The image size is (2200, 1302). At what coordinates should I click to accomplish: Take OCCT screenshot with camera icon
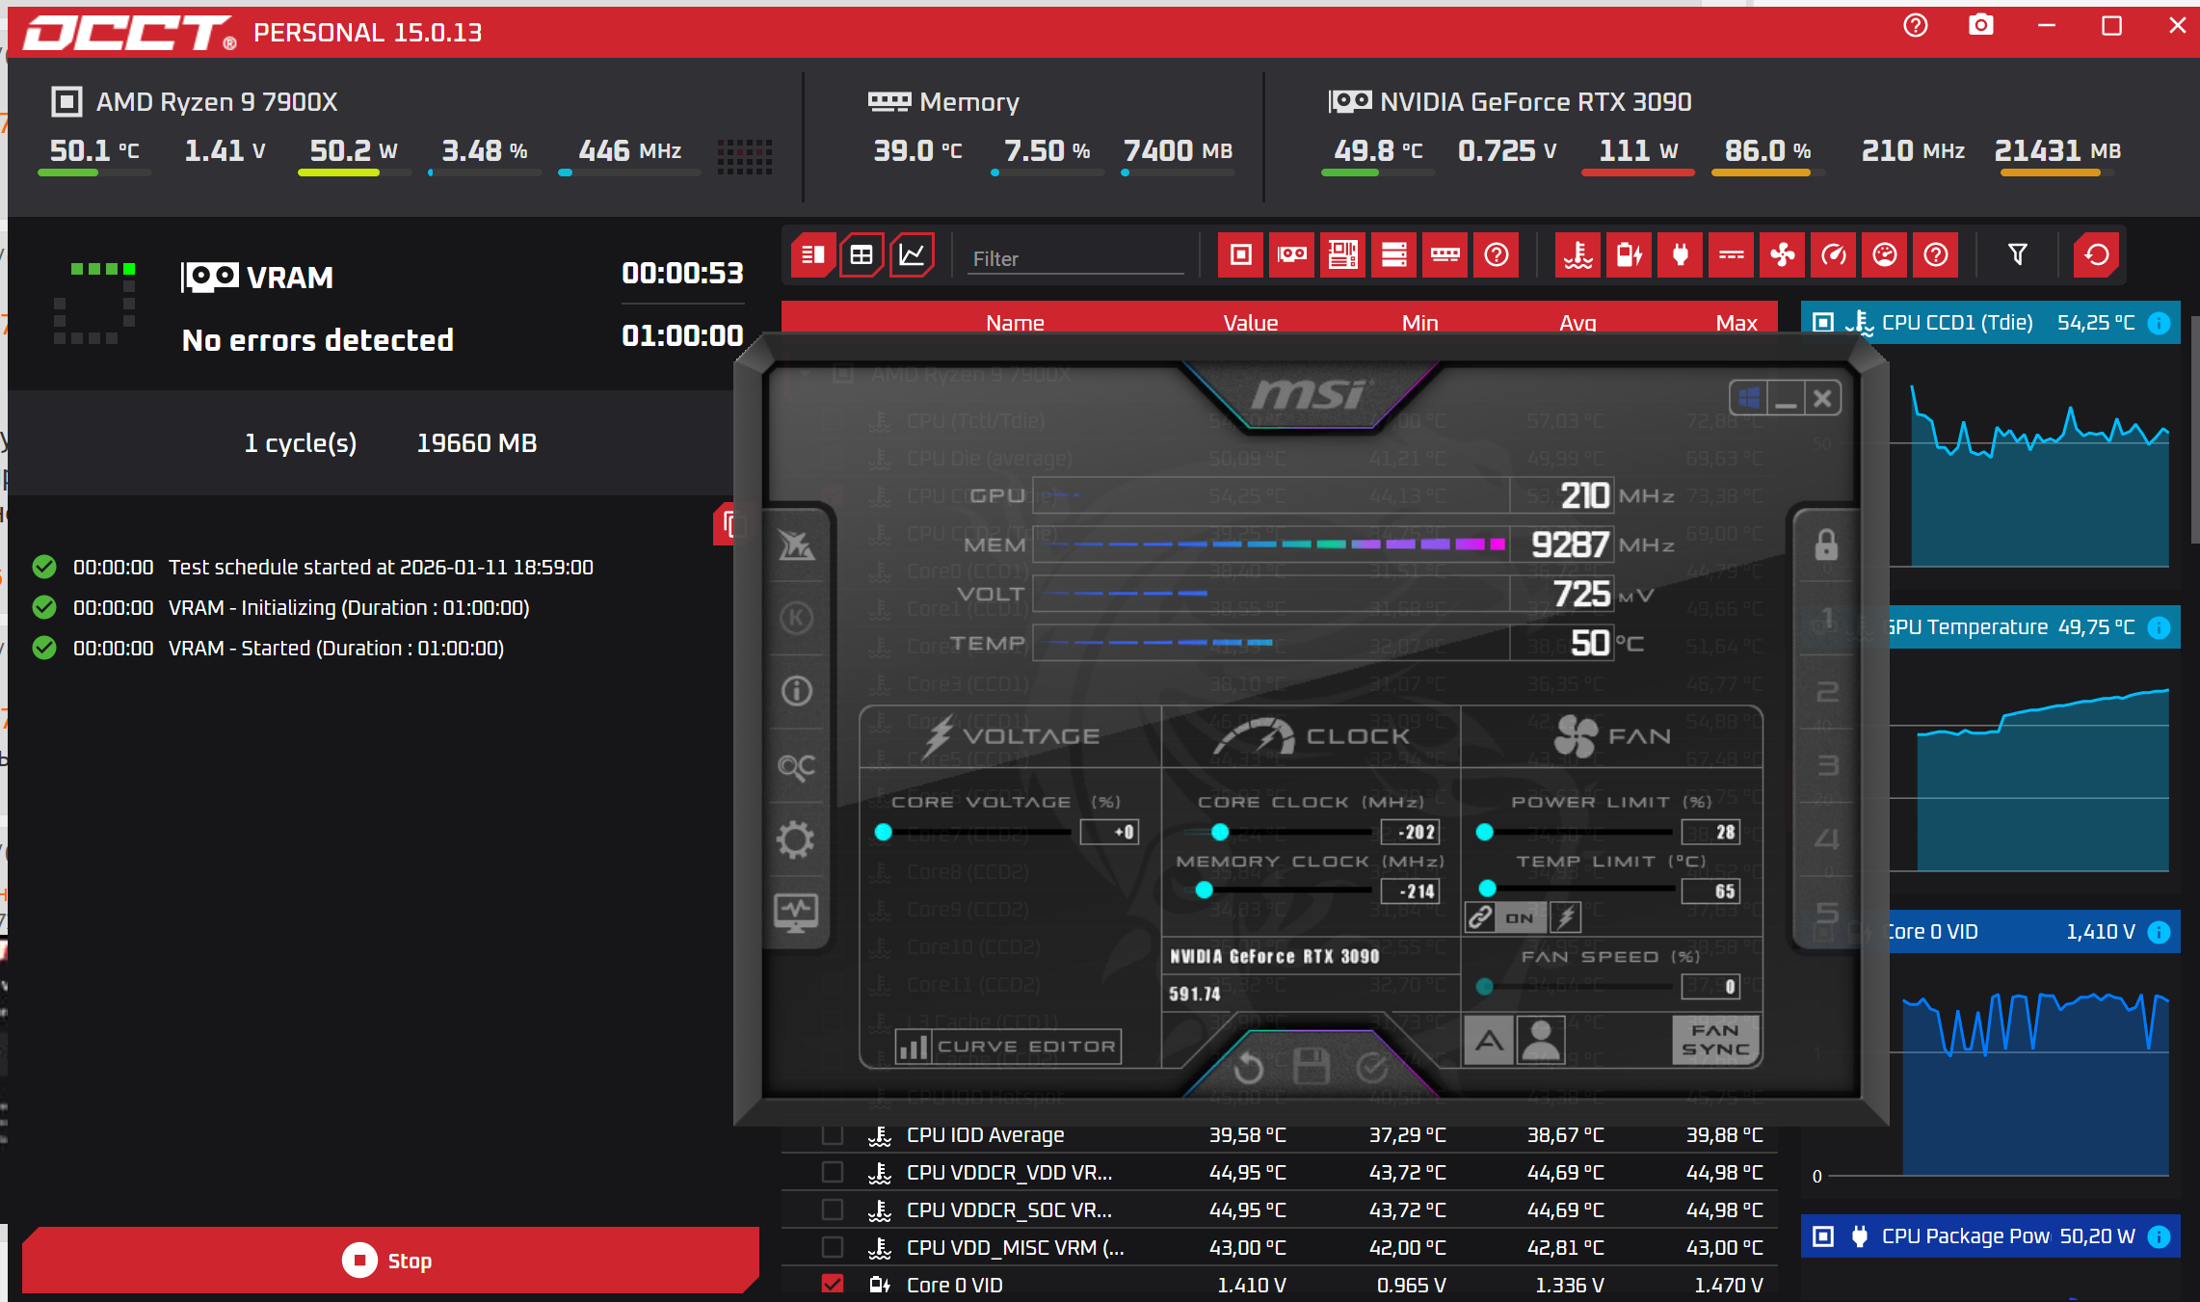coord(1980,26)
